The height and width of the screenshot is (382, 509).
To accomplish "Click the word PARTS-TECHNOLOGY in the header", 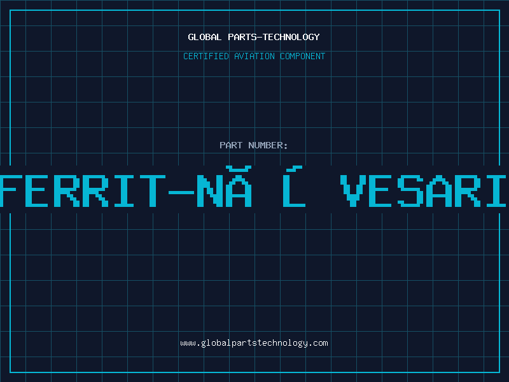I will [x=274, y=37].
